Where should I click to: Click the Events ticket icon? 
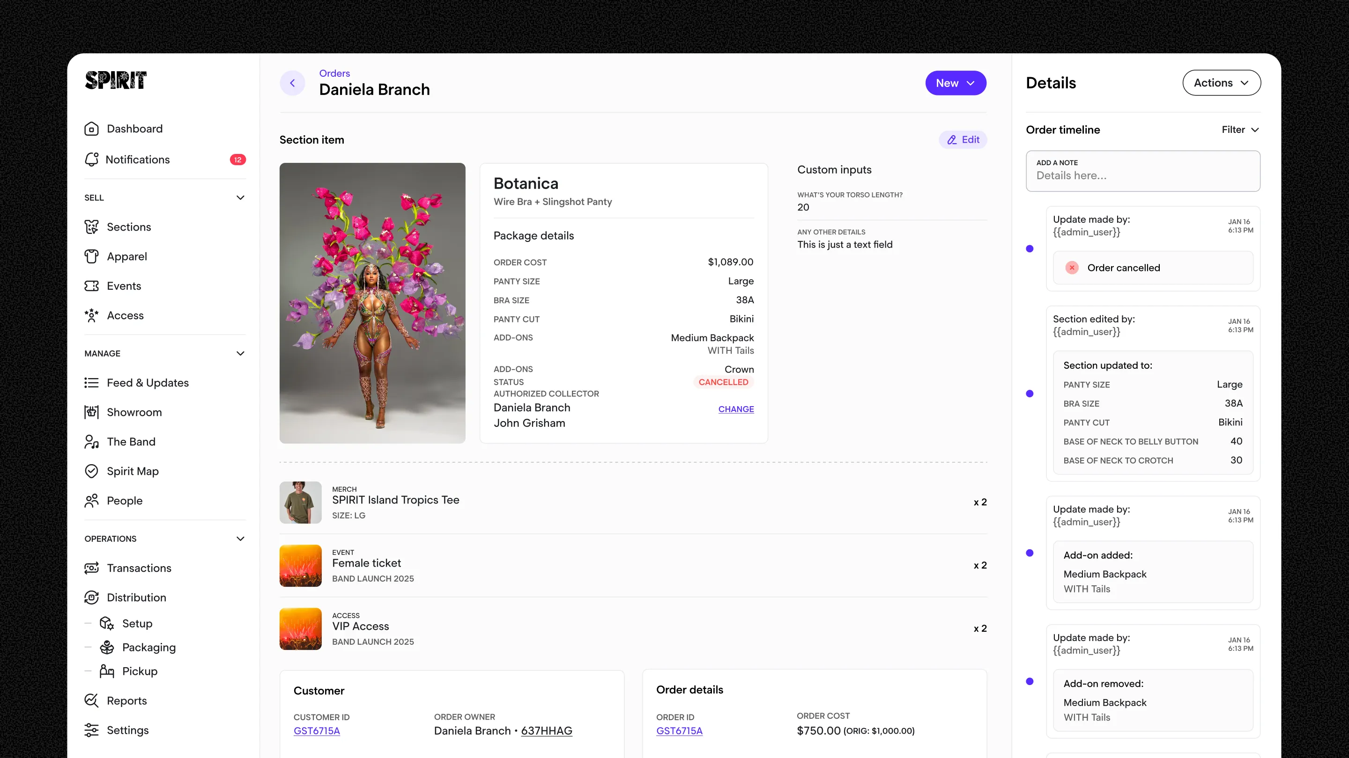tap(91, 286)
